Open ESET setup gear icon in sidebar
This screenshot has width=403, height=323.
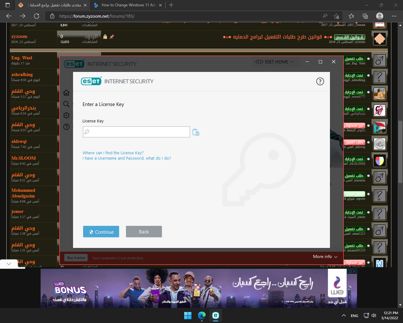point(66,115)
